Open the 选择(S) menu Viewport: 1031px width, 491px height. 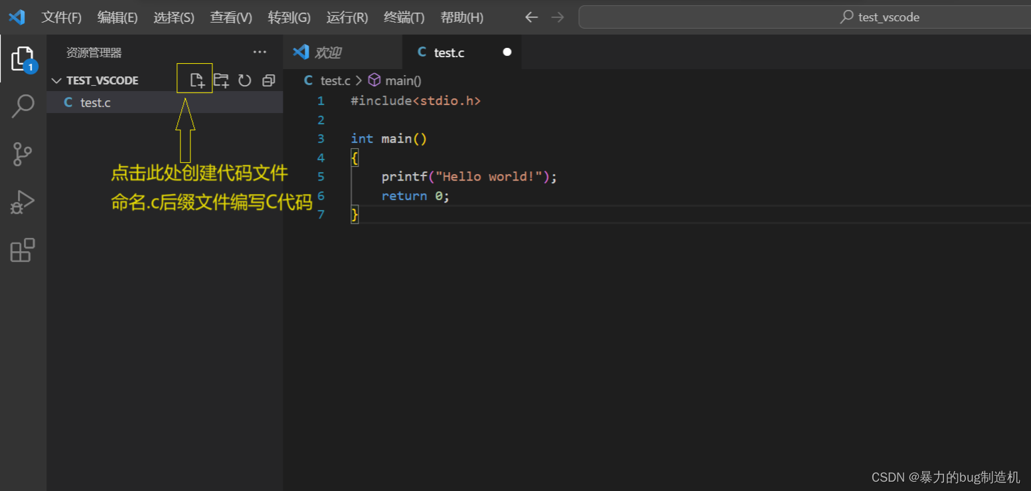174,17
